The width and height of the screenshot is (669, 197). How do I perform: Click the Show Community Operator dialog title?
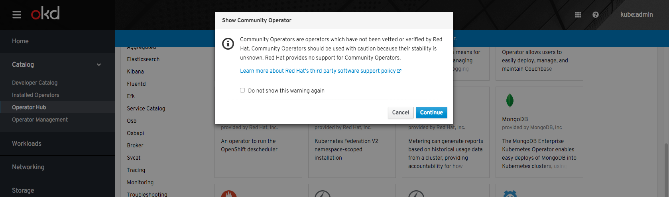pos(257,20)
